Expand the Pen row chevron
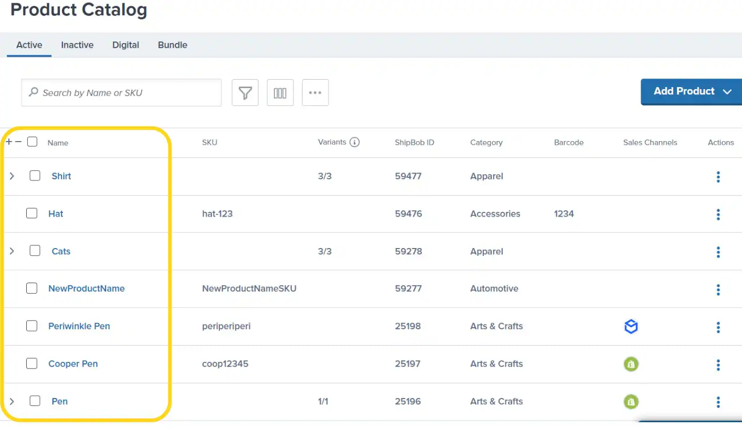The image size is (742, 430). (12, 401)
